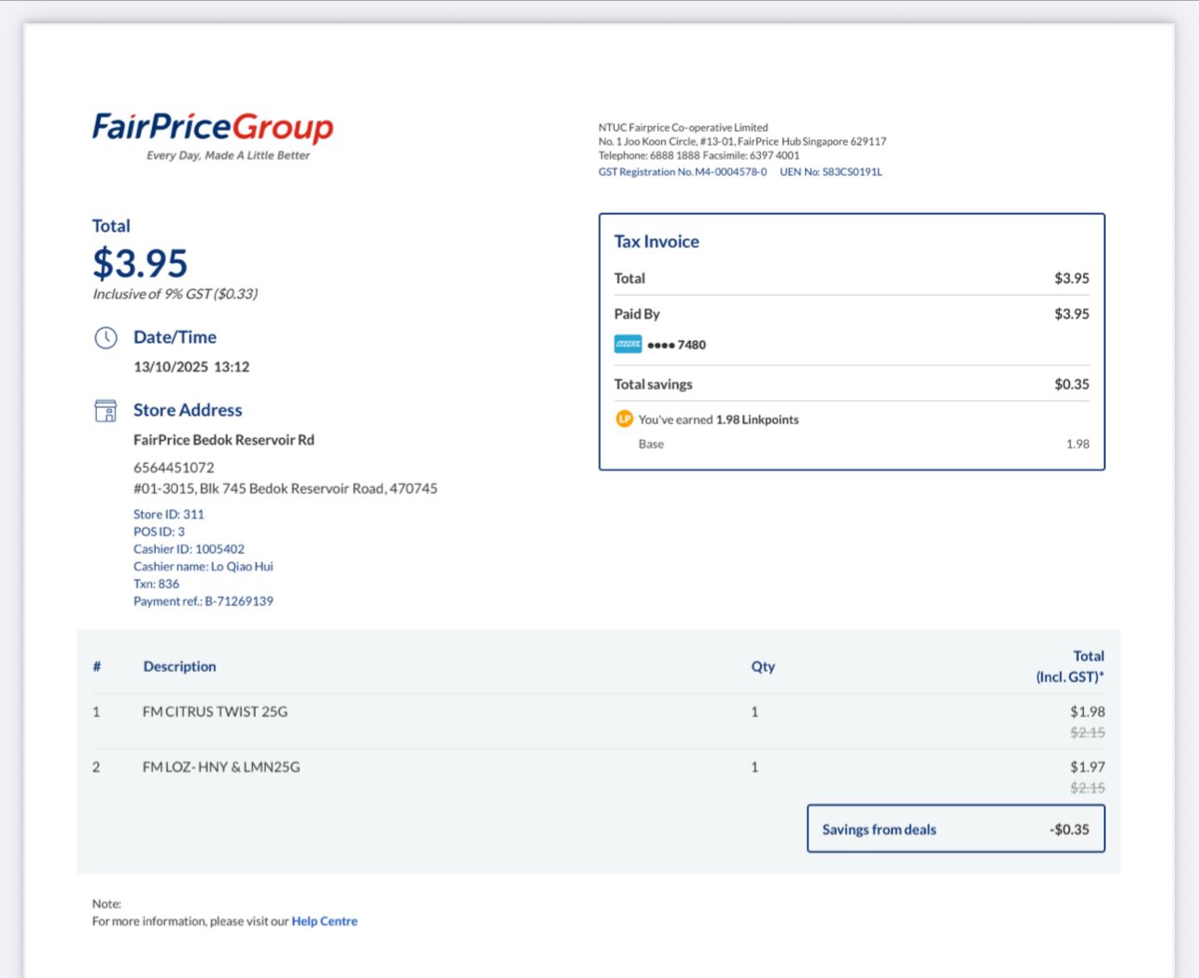This screenshot has height=978, width=1199.
Task: Click the 'Inclusive of 9% GST ($0.33)' line
Action: pos(176,294)
